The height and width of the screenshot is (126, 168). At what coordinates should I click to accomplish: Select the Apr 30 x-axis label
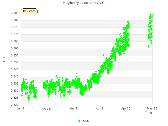point(126,108)
